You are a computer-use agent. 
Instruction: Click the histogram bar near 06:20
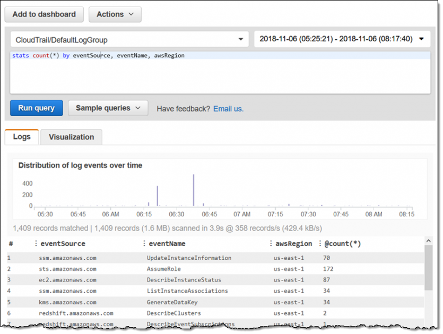[x=158, y=196]
